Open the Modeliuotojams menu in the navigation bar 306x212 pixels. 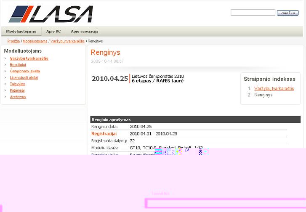coord(21,32)
